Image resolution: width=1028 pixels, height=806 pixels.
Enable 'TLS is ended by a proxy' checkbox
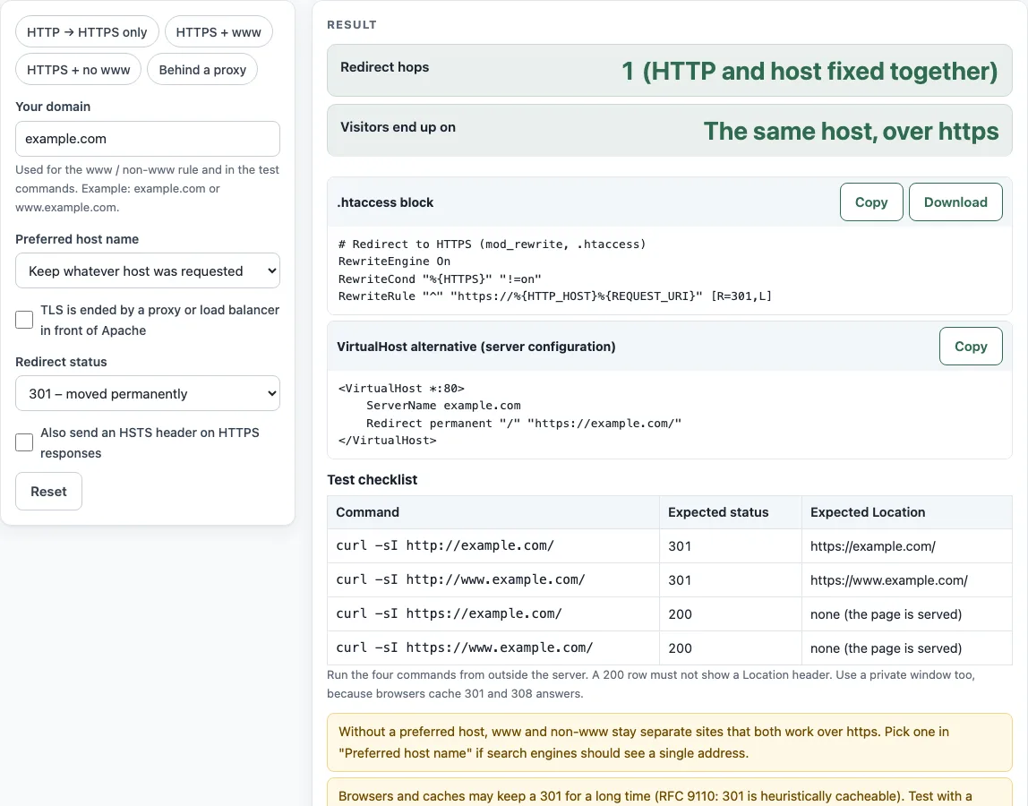pyautogui.click(x=24, y=320)
